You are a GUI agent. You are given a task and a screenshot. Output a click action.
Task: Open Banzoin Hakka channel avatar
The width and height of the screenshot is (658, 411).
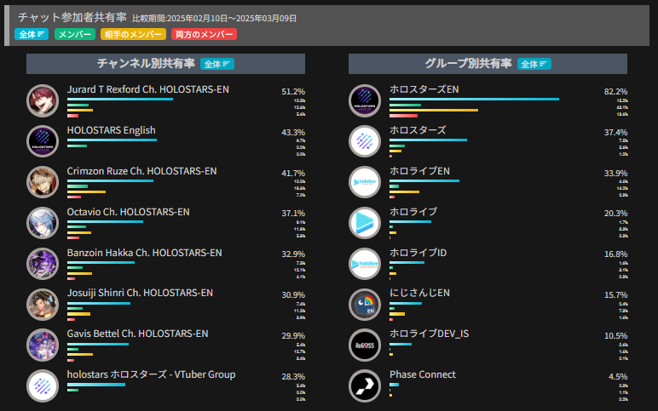click(x=43, y=264)
